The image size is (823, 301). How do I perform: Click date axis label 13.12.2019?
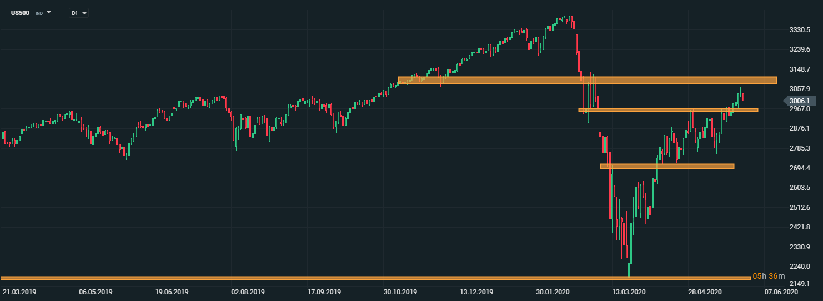click(476, 292)
